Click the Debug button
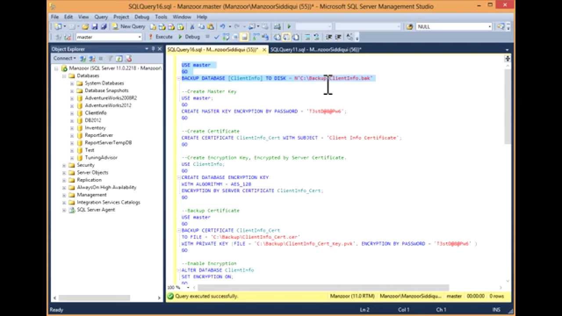Image resolution: width=562 pixels, height=316 pixels. click(189, 37)
